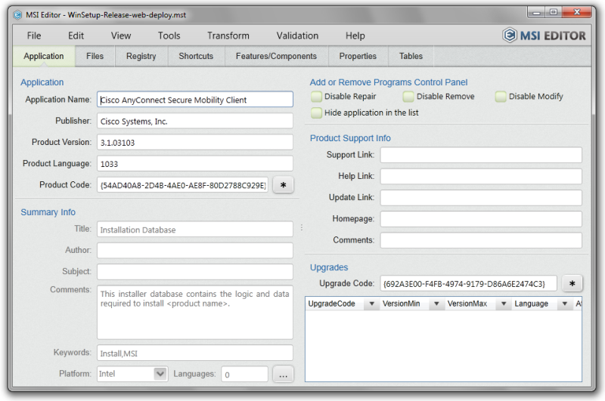Switch to the Registry tab

[x=141, y=56]
